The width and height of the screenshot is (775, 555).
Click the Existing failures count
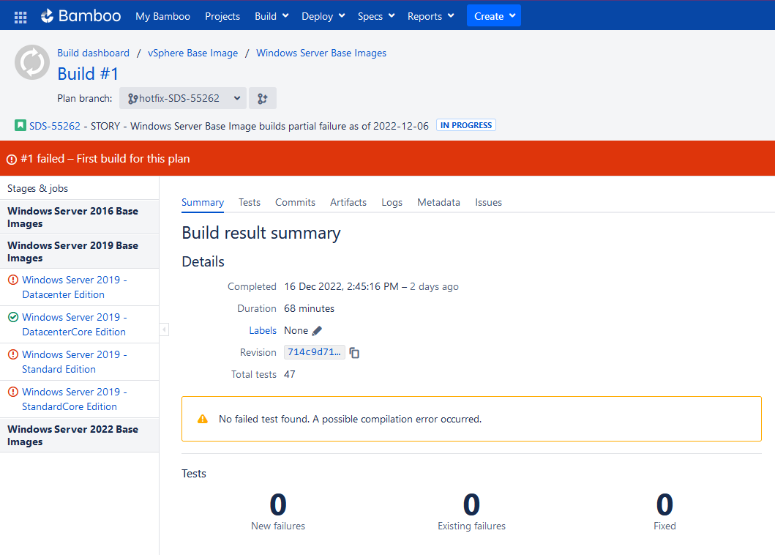click(471, 505)
